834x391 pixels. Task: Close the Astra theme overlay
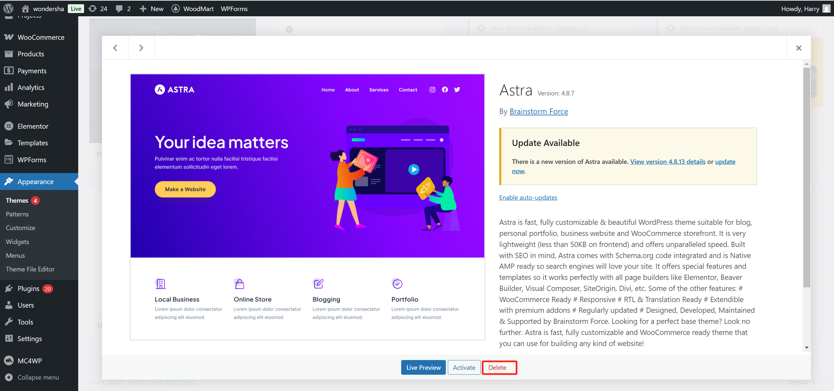pos(798,48)
